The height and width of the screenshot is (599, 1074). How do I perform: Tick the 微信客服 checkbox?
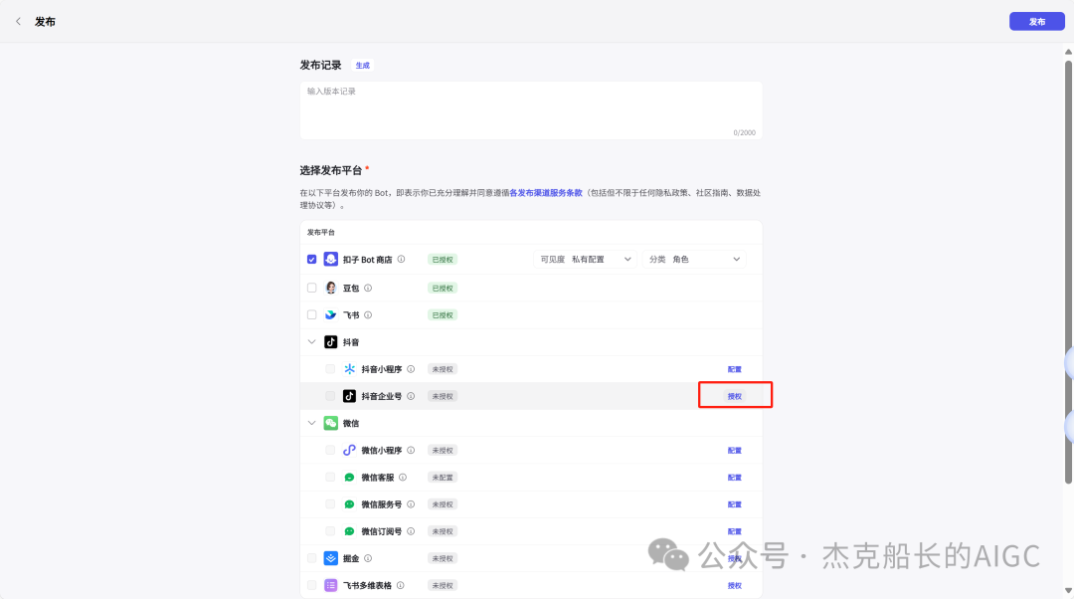pos(330,477)
